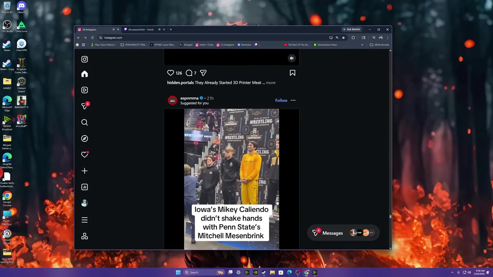
Task: Open DelenQueen Strea... bookmark
Action: point(326,45)
